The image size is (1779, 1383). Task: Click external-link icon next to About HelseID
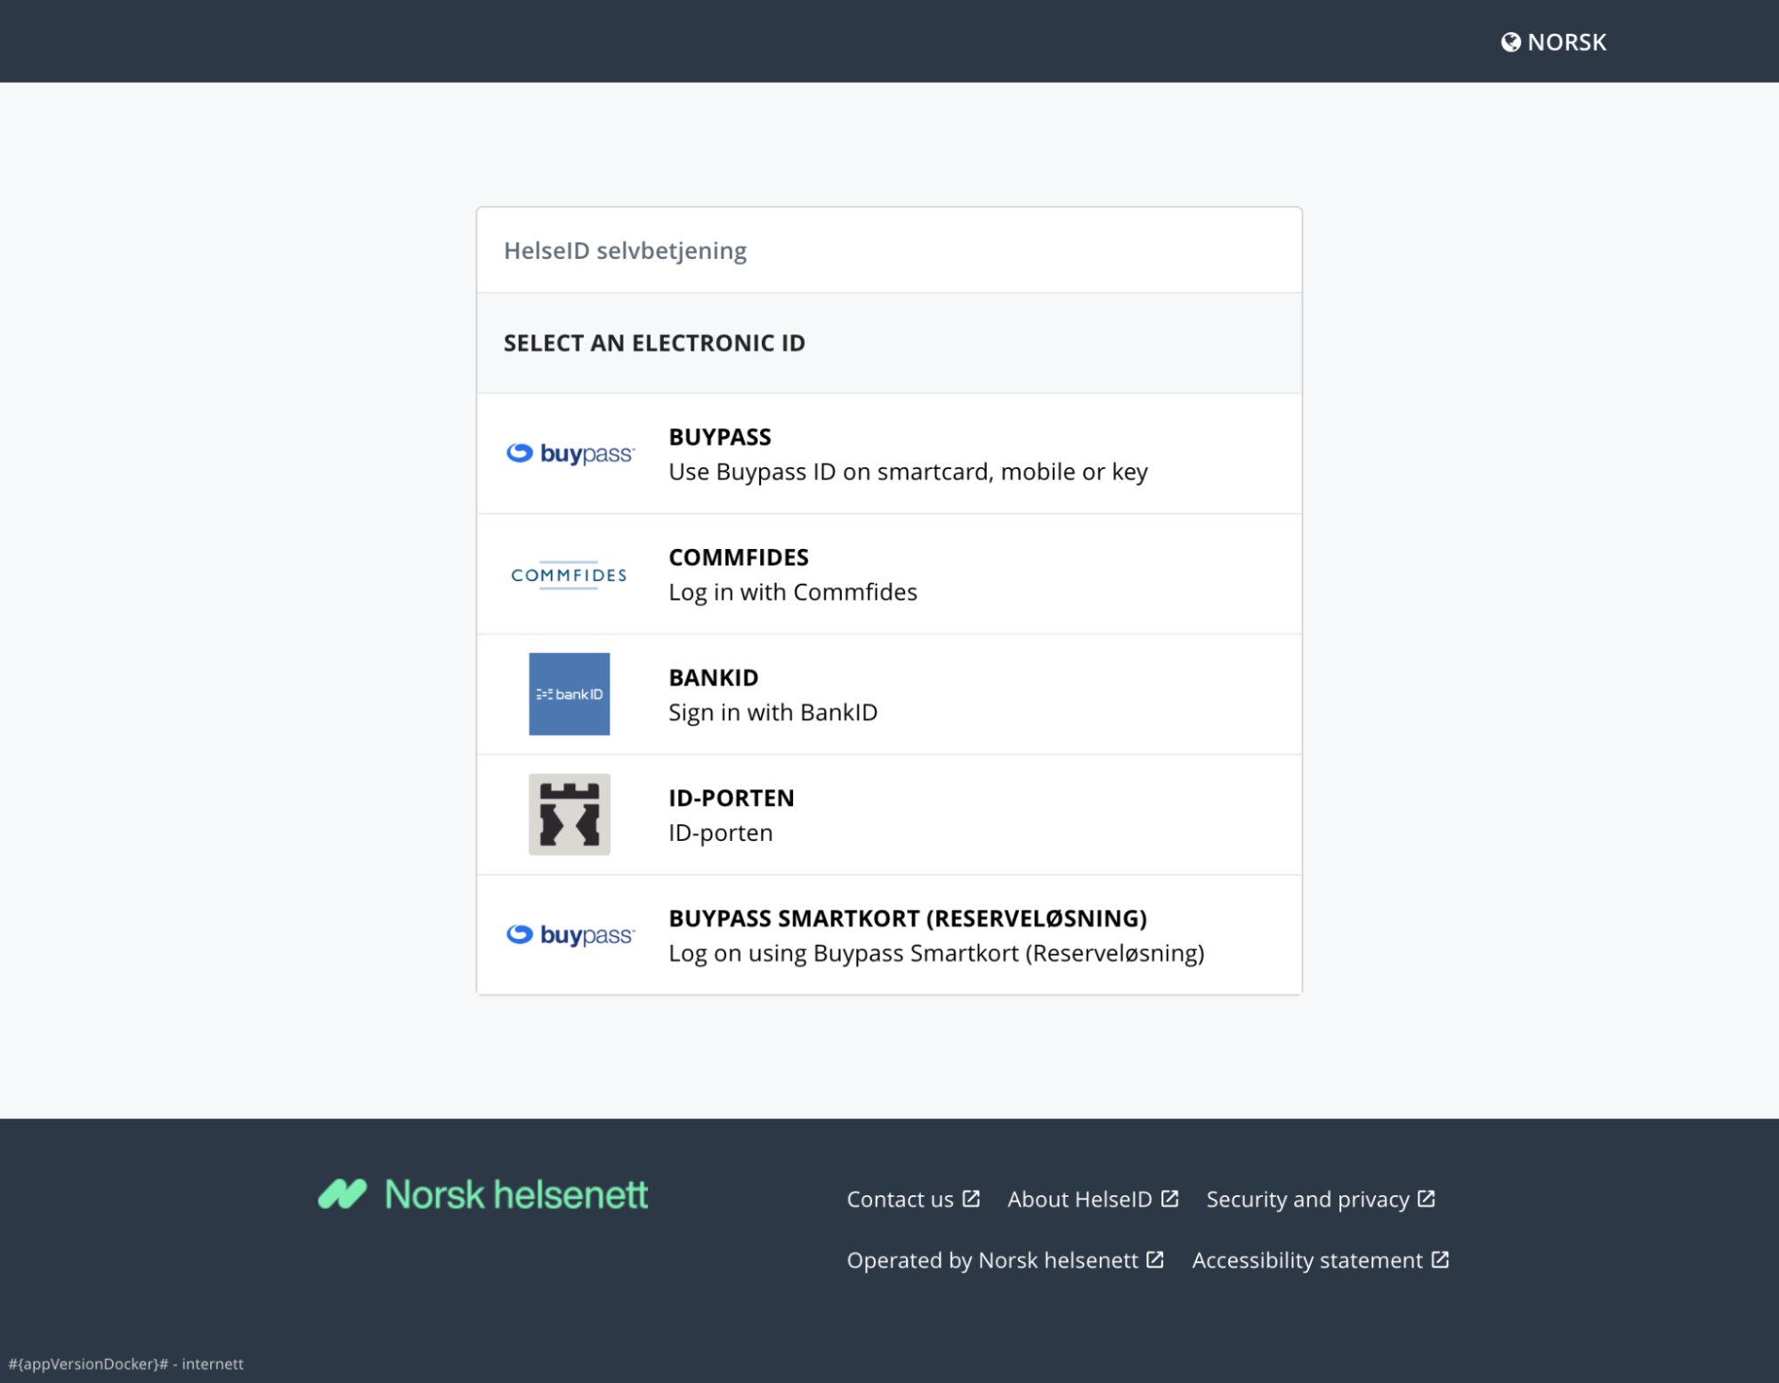tap(1170, 1199)
